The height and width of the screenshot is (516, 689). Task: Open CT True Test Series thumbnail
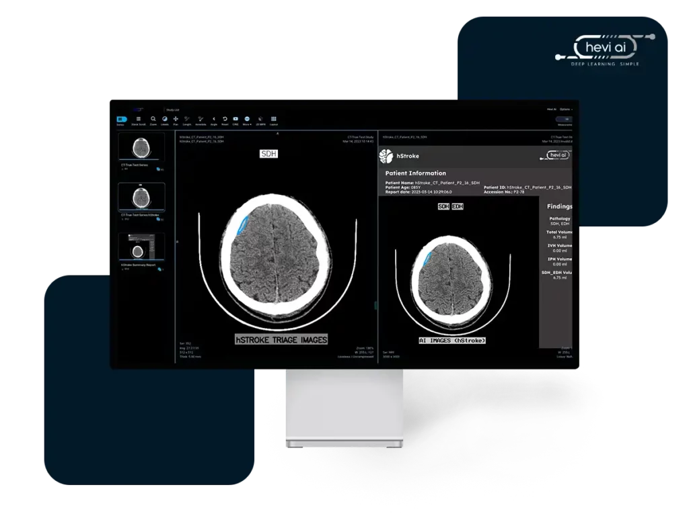(x=141, y=146)
